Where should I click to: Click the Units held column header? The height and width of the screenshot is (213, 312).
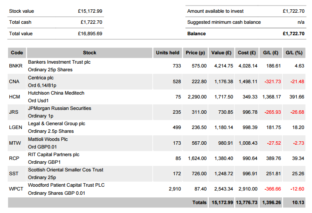tap(167, 53)
